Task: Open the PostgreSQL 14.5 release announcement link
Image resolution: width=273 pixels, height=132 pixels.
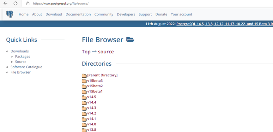Action: tap(225, 24)
